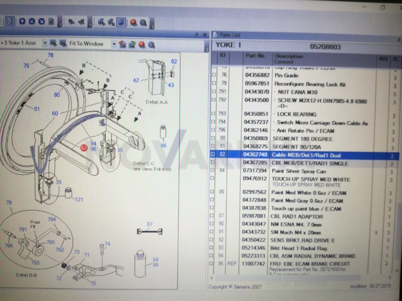The height and width of the screenshot is (301, 402).
Task: Click callout 81 on the ring segment
Action: [x=37, y=109]
